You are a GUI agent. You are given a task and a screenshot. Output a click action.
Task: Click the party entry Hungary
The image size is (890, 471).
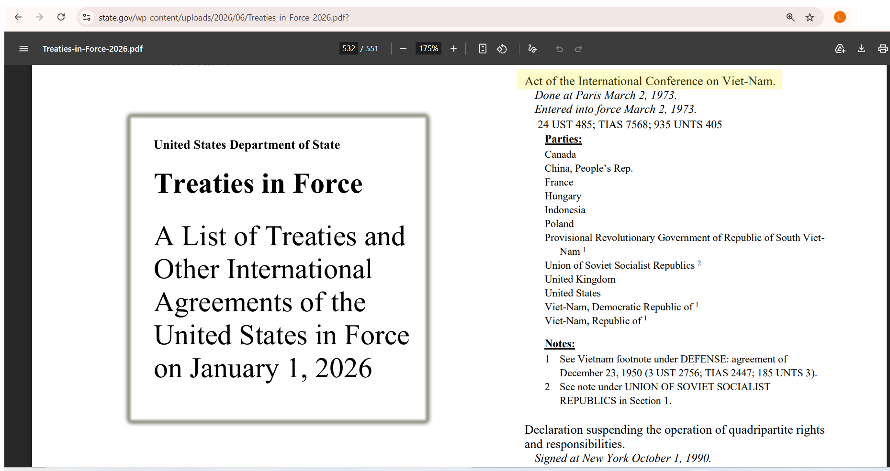(x=563, y=196)
